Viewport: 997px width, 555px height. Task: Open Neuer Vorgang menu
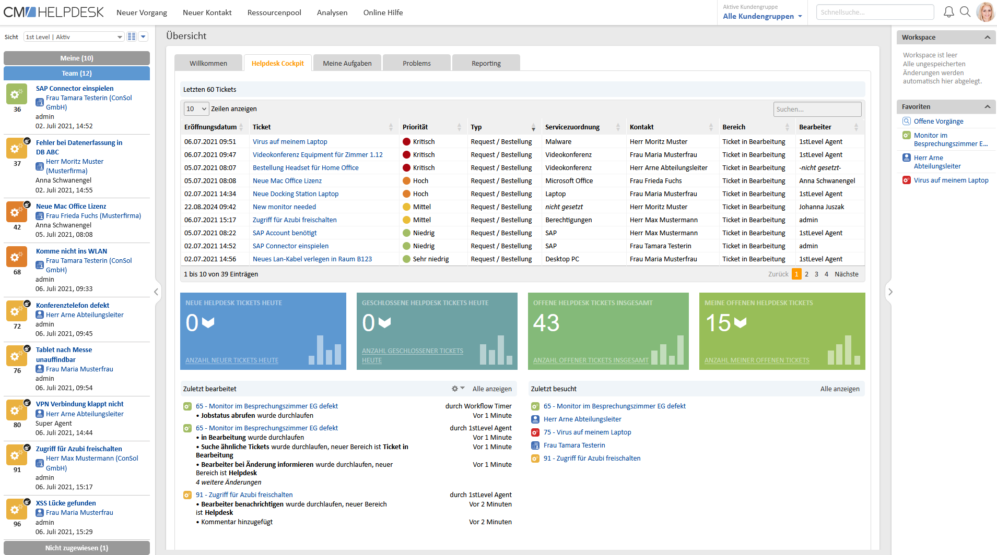142,13
